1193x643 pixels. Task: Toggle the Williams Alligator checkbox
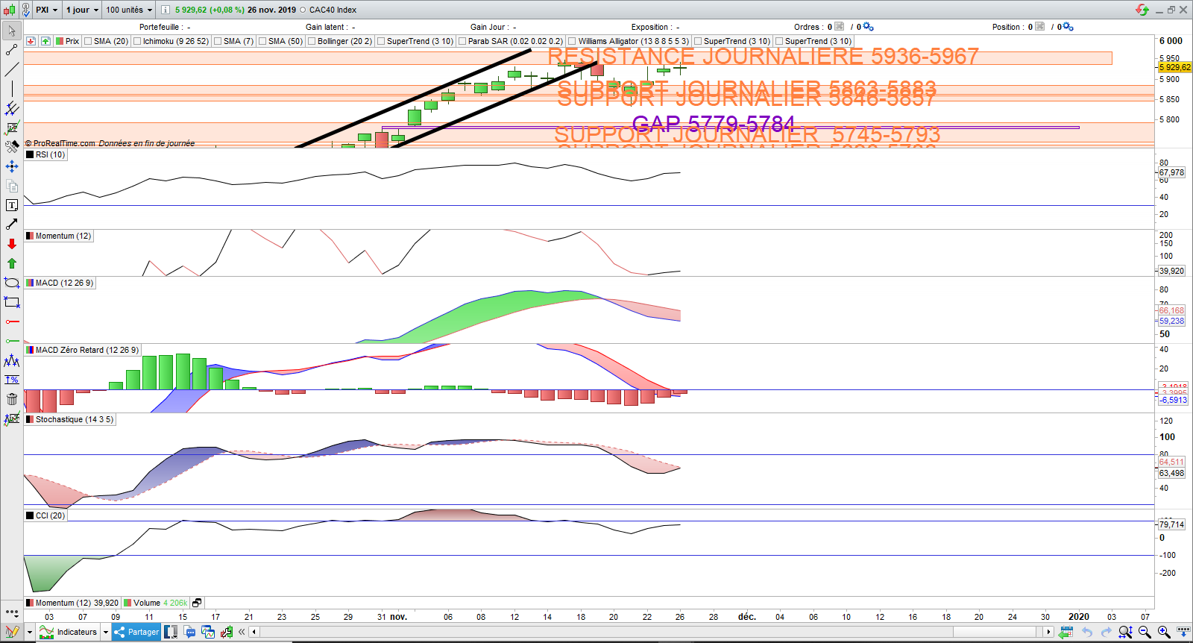pyautogui.click(x=572, y=41)
